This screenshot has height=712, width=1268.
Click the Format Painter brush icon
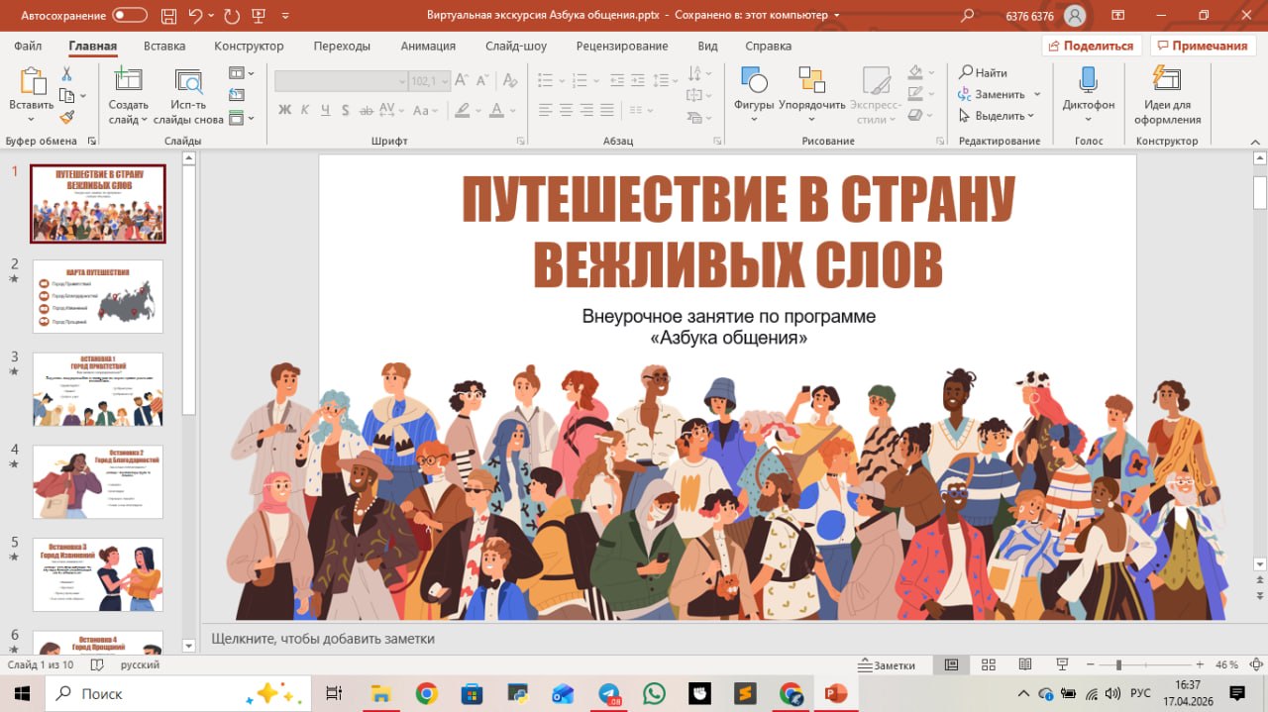(66, 117)
